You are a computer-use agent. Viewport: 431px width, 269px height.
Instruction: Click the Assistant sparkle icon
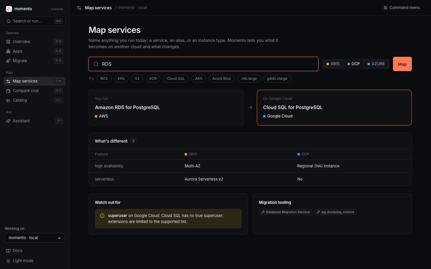point(8,121)
